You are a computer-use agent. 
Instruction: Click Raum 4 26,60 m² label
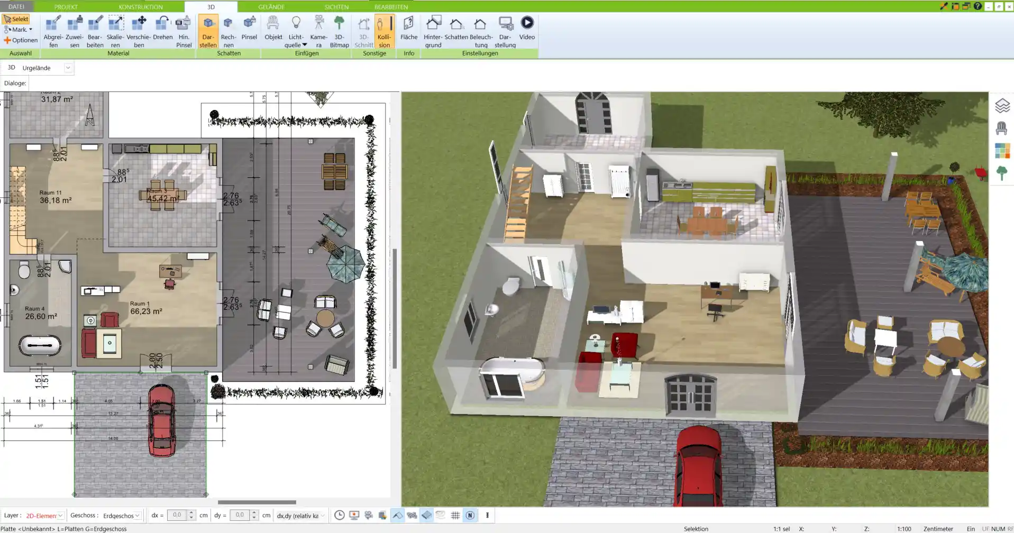[x=41, y=313]
